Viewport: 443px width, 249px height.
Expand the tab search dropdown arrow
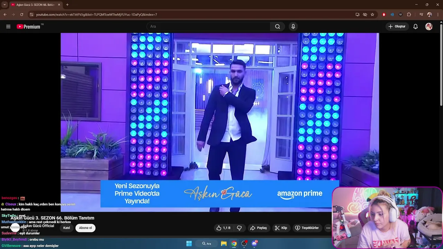pos(4,4)
